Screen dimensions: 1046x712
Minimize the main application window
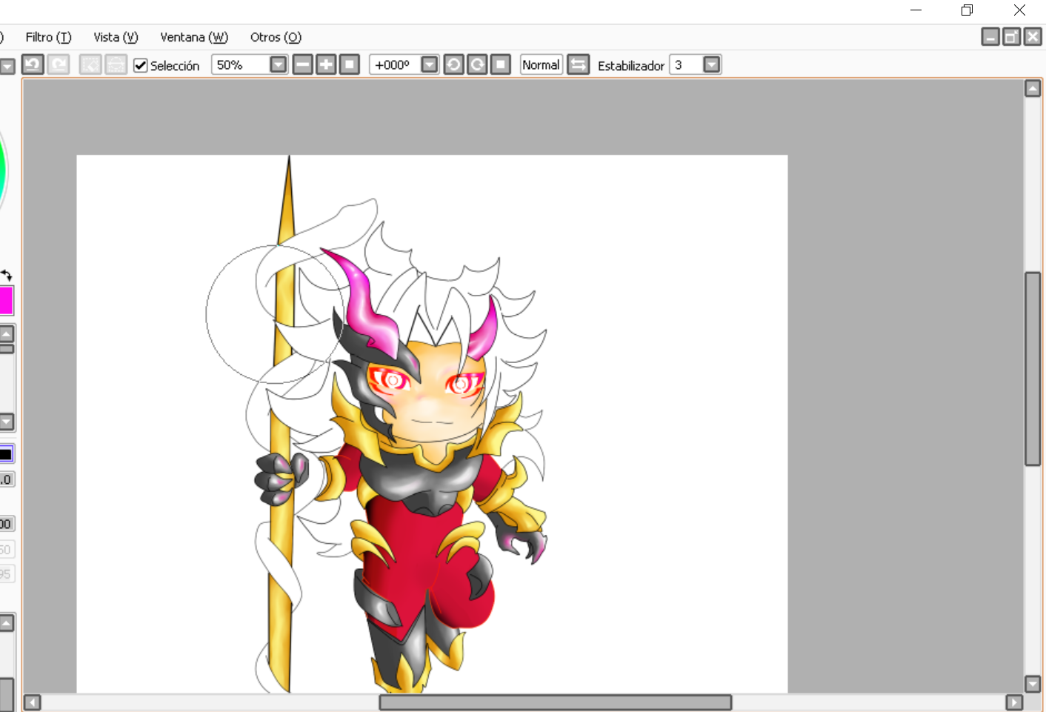[x=916, y=10]
